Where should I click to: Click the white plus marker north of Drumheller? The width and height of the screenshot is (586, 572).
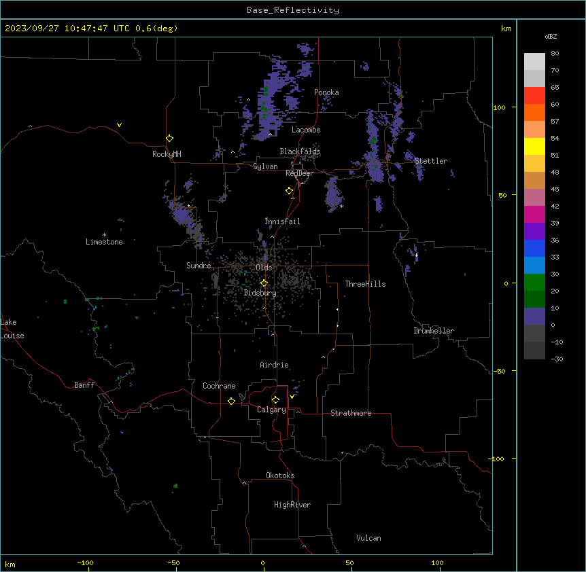[x=416, y=255]
